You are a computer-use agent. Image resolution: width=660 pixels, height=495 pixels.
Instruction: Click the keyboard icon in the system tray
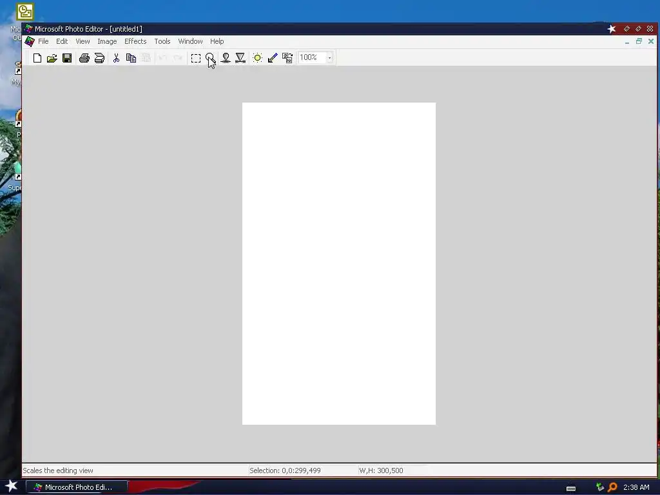(571, 489)
